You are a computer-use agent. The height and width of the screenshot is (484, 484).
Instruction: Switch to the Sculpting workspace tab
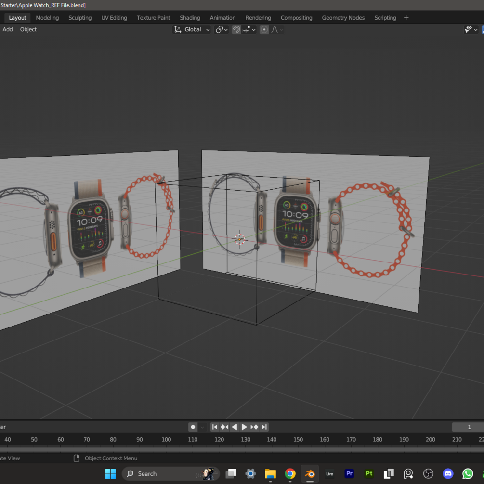80,18
